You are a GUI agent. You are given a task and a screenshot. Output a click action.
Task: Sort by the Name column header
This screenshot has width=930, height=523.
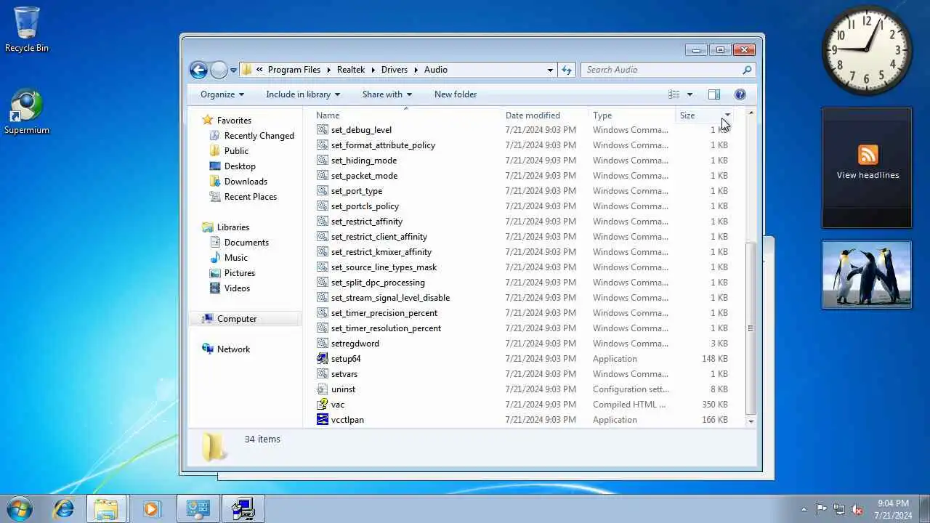coord(407,115)
